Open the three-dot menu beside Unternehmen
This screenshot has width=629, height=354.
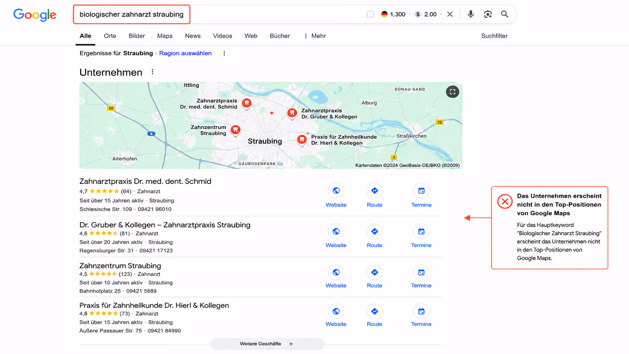click(x=152, y=72)
